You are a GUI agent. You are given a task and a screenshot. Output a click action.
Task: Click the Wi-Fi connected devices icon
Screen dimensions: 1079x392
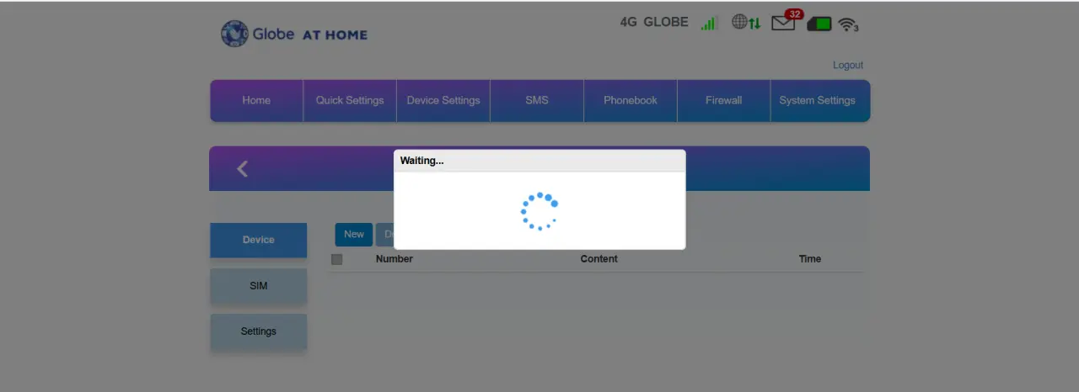pos(849,24)
